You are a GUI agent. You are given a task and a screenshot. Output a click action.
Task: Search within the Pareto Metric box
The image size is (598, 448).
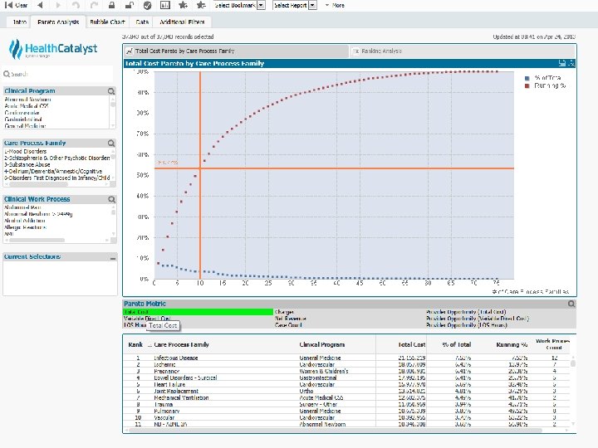coord(571,304)
